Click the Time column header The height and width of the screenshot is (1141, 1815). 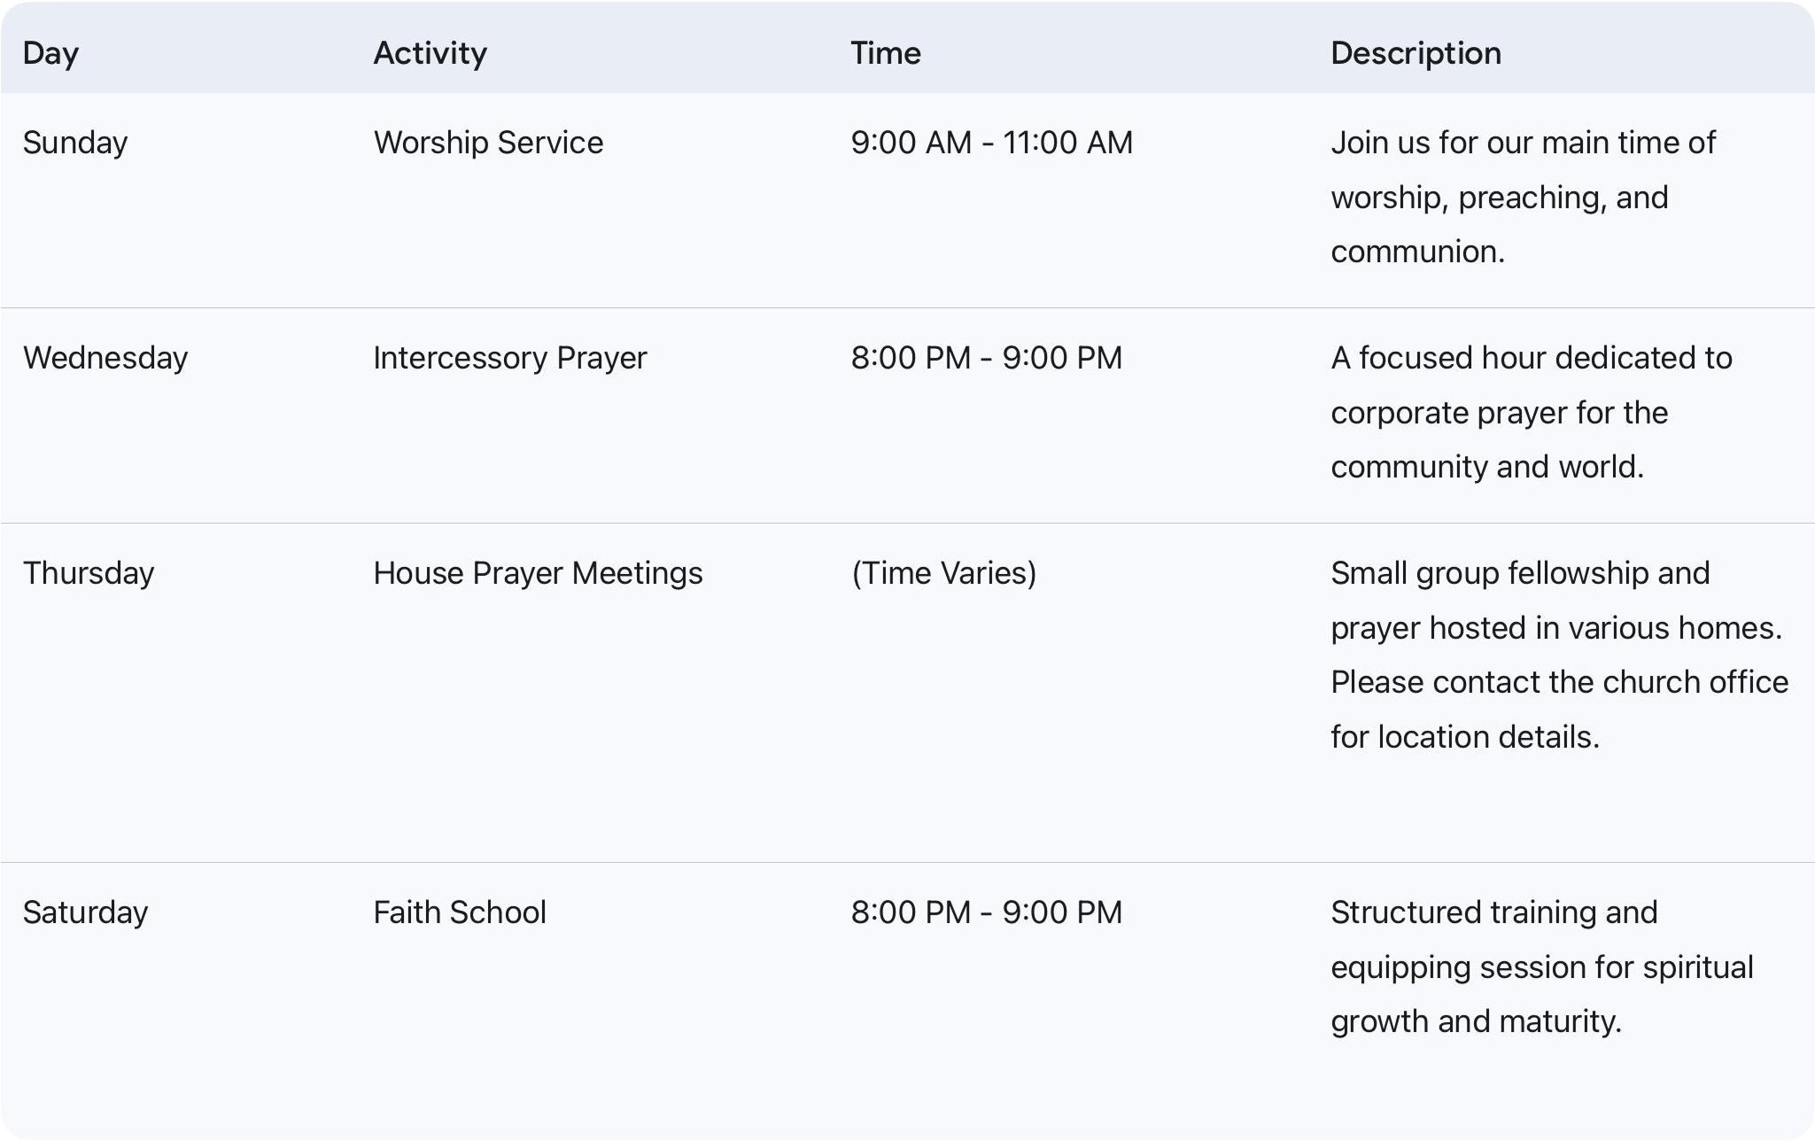pyautogui.click(x=886, y=53)
